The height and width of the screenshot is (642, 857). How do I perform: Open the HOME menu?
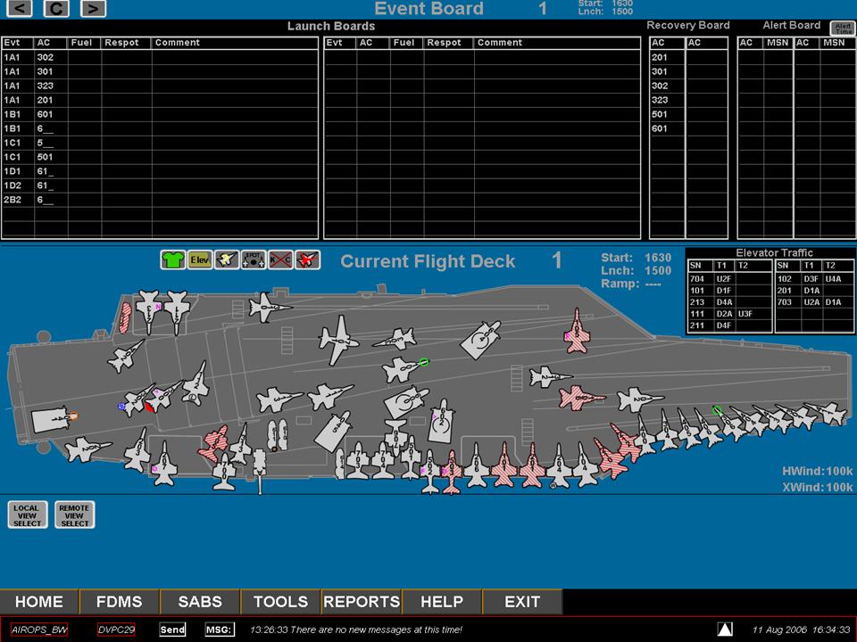point(39,602)
